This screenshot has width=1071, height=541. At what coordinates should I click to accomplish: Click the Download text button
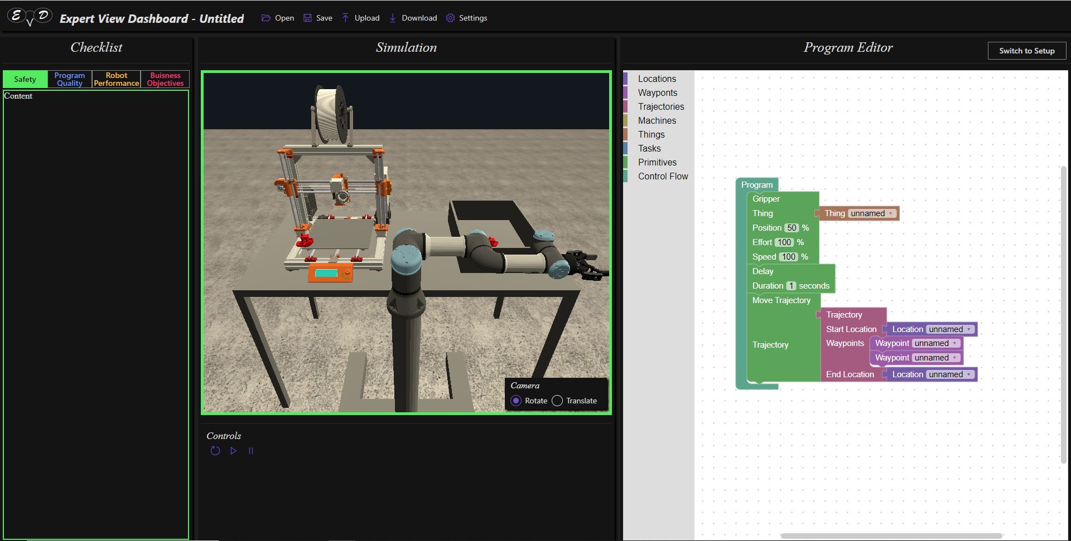[419, 18]
